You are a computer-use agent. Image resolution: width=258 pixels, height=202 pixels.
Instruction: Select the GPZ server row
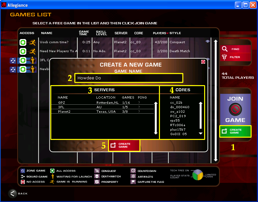point(99,102)
